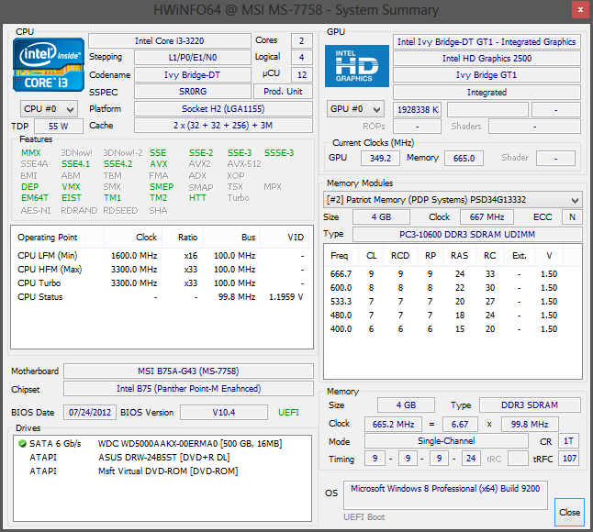593x532 pixels.
Task: Click the Socket H2 (LGA1155) platform field
Action: 223,109
